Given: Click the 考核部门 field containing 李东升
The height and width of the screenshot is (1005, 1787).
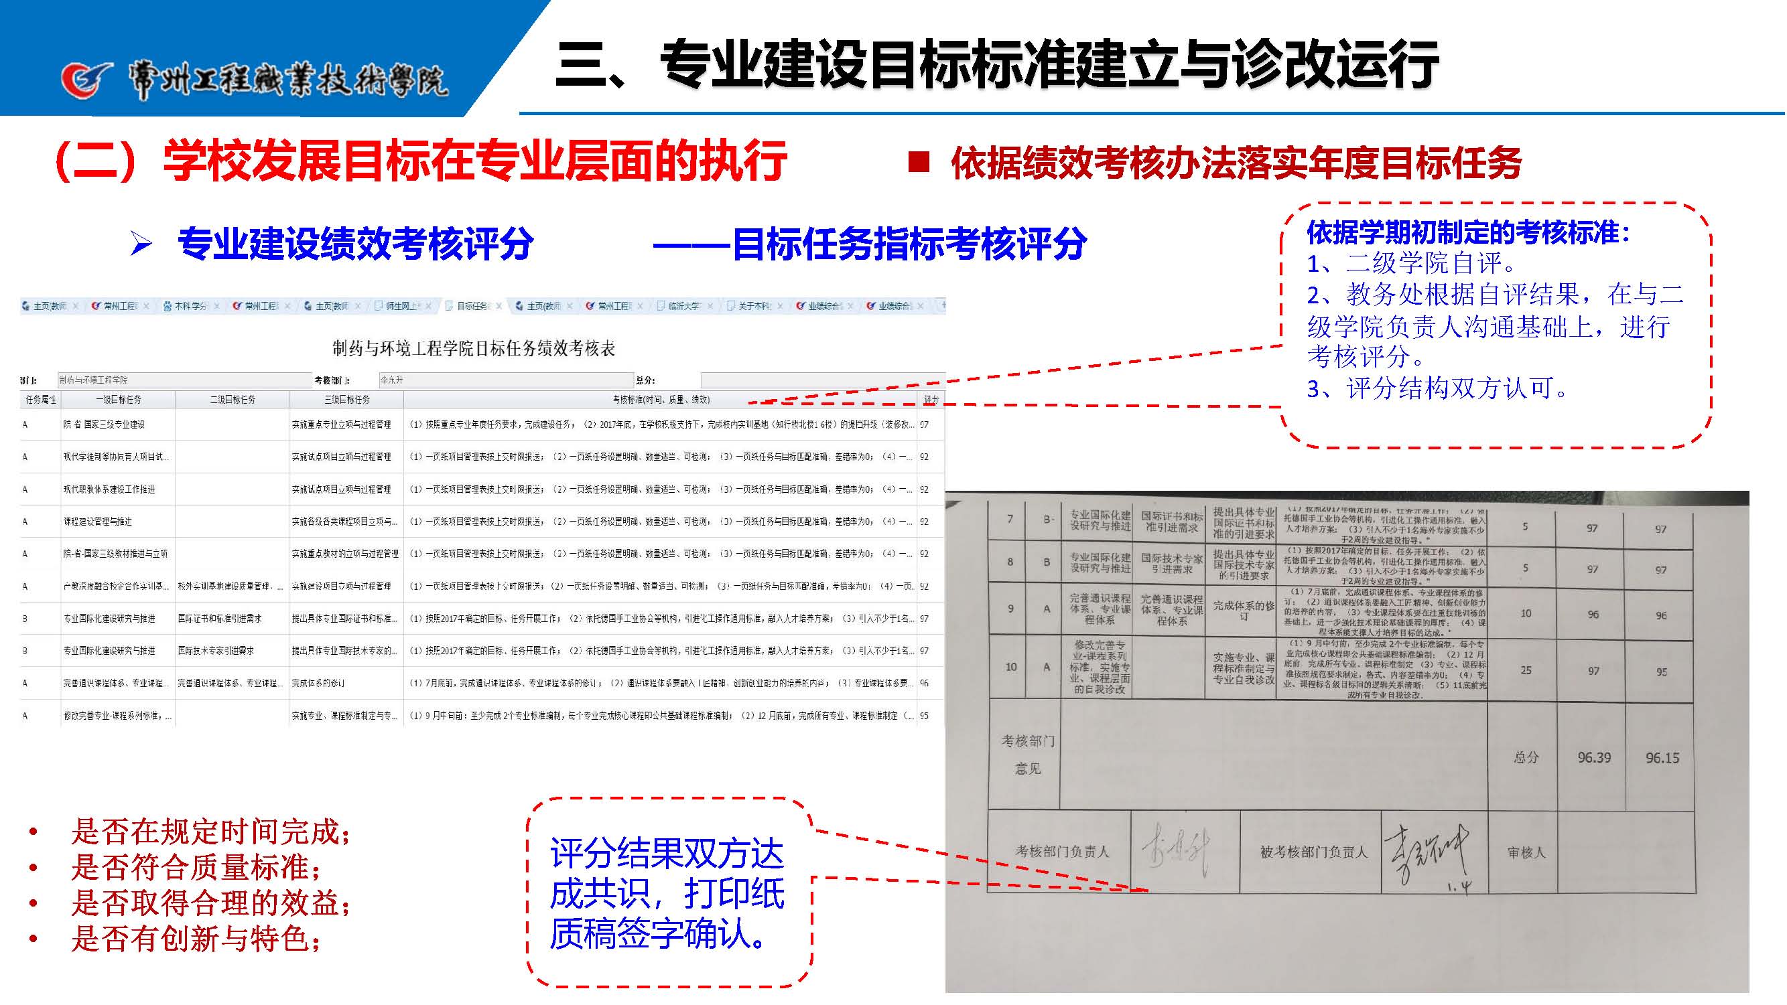Looking at the screenshot, I should click(505, 380).
